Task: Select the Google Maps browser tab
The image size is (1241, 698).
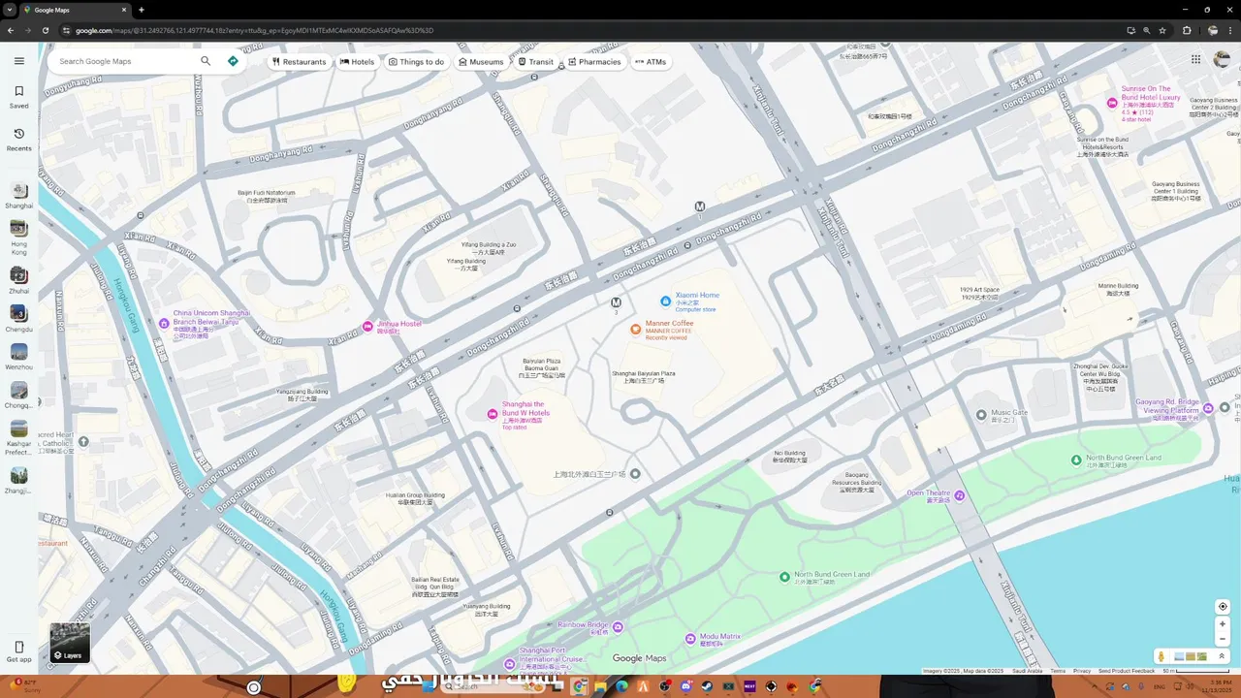Action: pos(75,10)
